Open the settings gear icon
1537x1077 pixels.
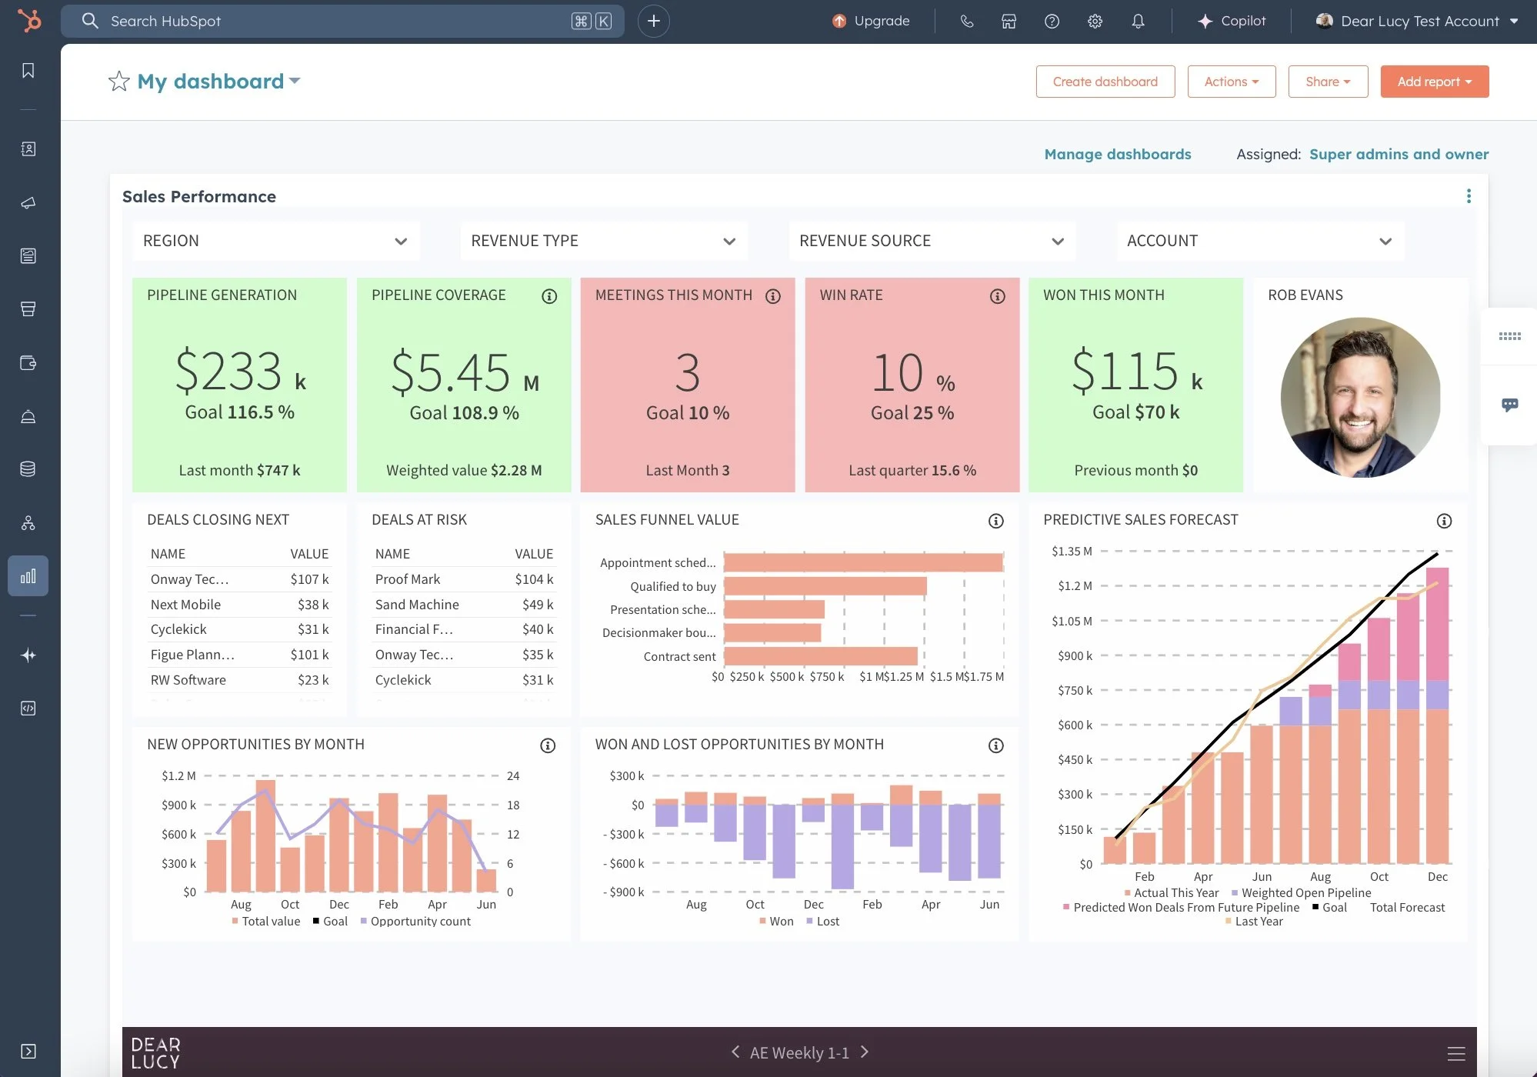(1095, 21)
